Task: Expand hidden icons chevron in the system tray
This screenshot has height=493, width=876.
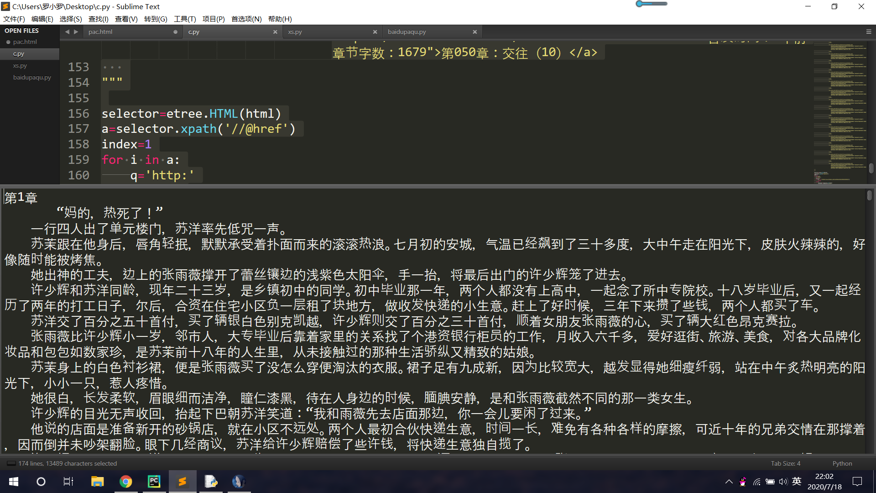Action: click(729, 482)
